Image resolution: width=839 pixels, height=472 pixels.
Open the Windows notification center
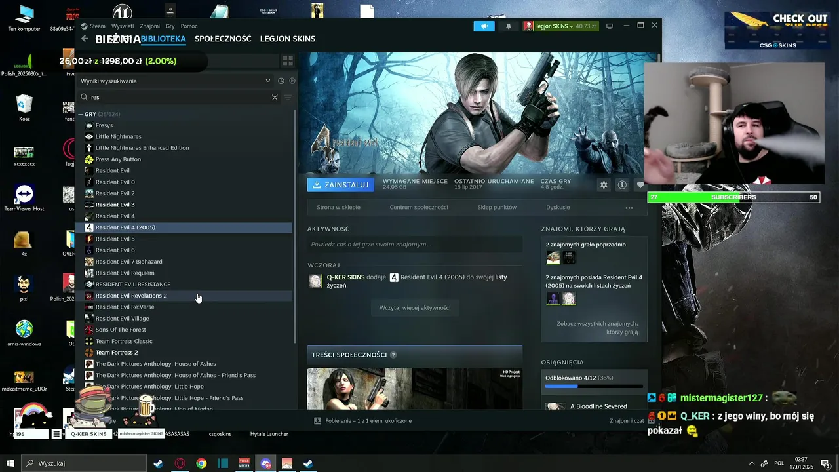click(825, 463)
